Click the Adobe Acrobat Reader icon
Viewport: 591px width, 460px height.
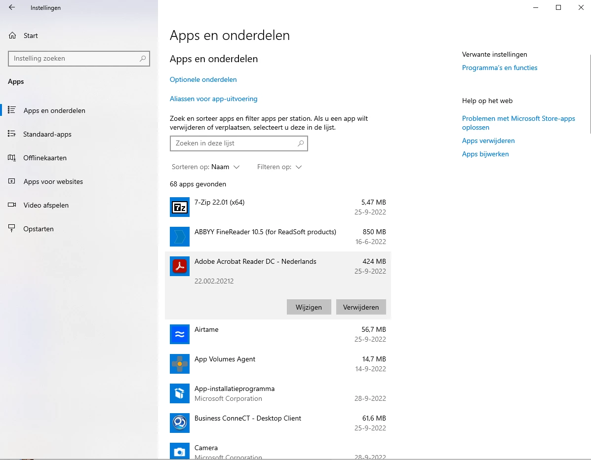[179, 266]
